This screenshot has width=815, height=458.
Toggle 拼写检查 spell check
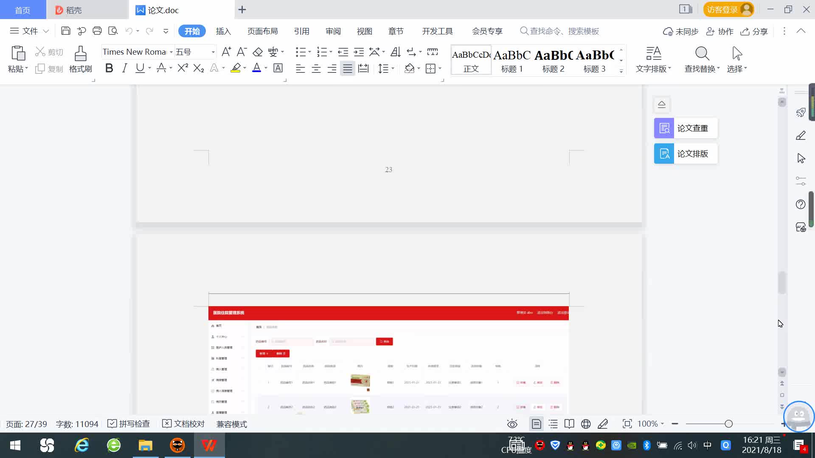[129, 424]
